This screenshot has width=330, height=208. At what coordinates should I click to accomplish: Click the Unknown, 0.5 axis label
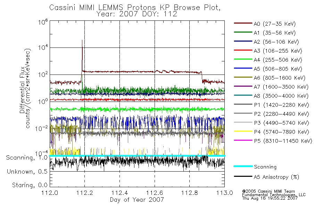tap(27, 172)
